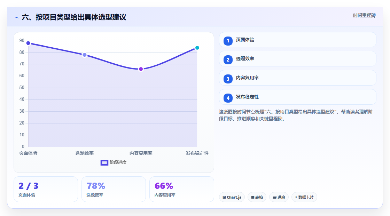Click the y-axis value 90
The image size is (390, 216).
[x=22, y=40]
